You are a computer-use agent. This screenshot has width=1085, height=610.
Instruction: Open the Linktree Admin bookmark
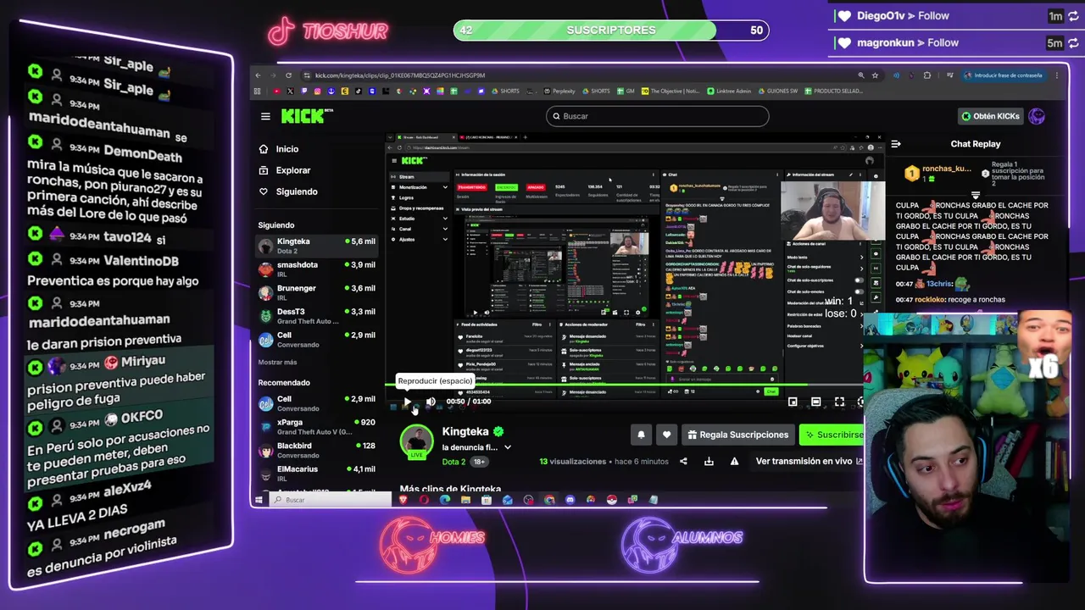tap(728, 91)
